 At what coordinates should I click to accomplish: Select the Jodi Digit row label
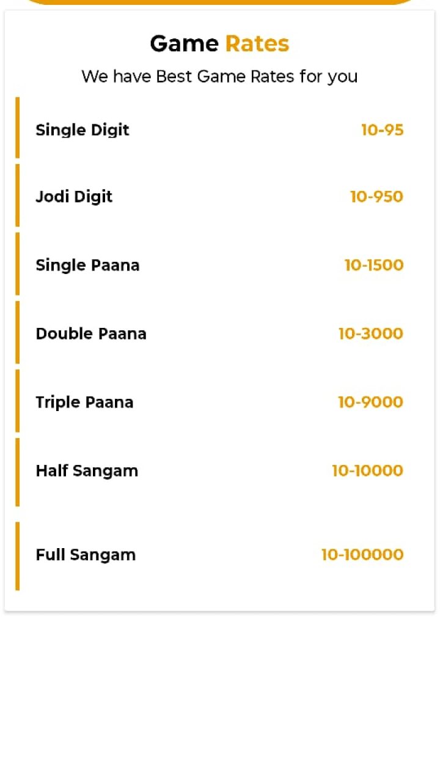(74, 196)
